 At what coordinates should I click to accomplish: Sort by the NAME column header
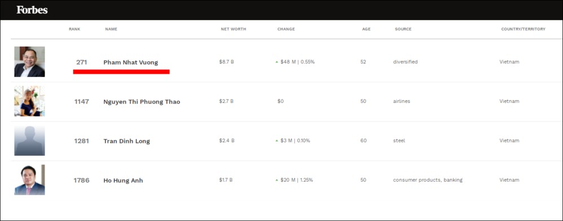tap(111, 29)
